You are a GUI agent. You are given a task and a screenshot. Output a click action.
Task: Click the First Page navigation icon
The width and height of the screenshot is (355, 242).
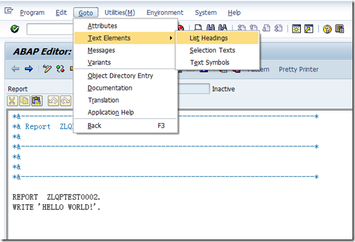click(x=242, y=29)
